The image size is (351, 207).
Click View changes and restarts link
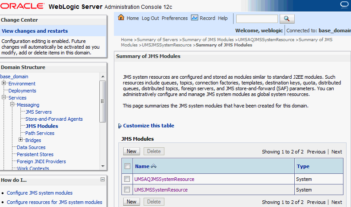click(x=35, y=31)
